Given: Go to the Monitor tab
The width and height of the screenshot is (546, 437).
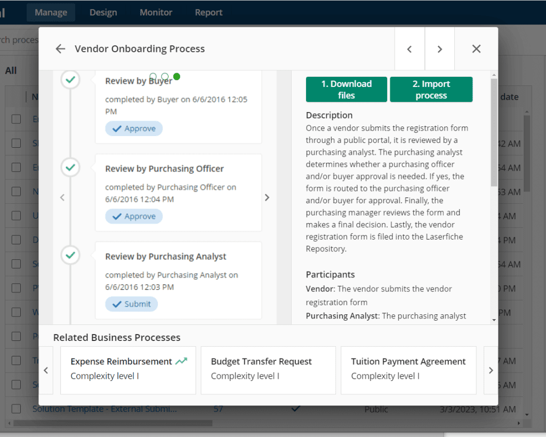Looking at the screenshot, I should 156,13.
